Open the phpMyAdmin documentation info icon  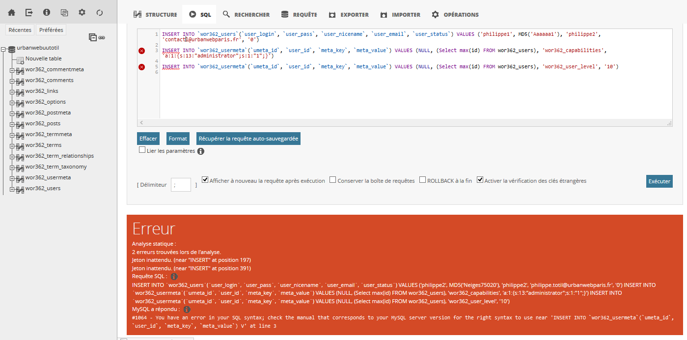47,12
